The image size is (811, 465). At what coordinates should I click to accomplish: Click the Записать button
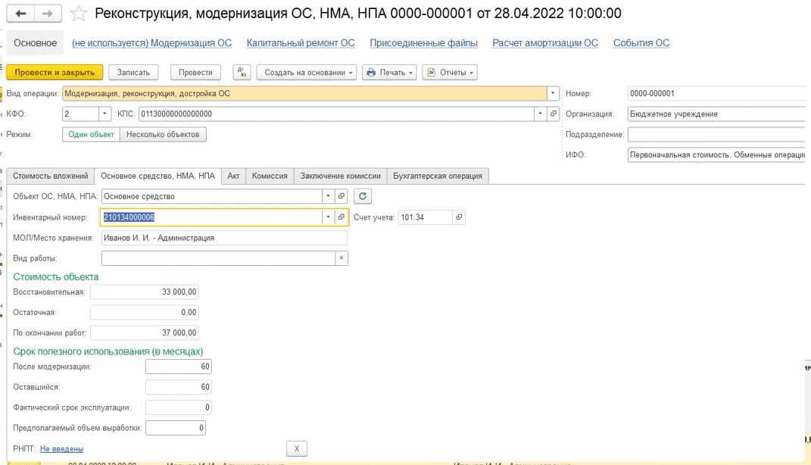pos(133,73)
